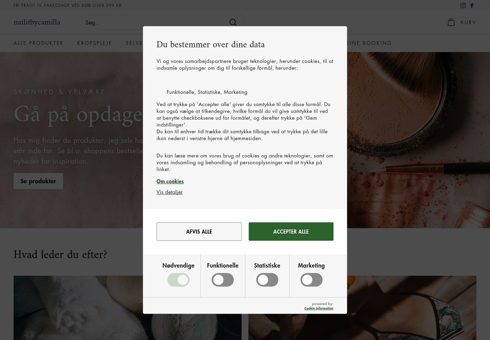Open the Facebook page icon
Viewport: 490px width, 340px height.
click(472, 5)
